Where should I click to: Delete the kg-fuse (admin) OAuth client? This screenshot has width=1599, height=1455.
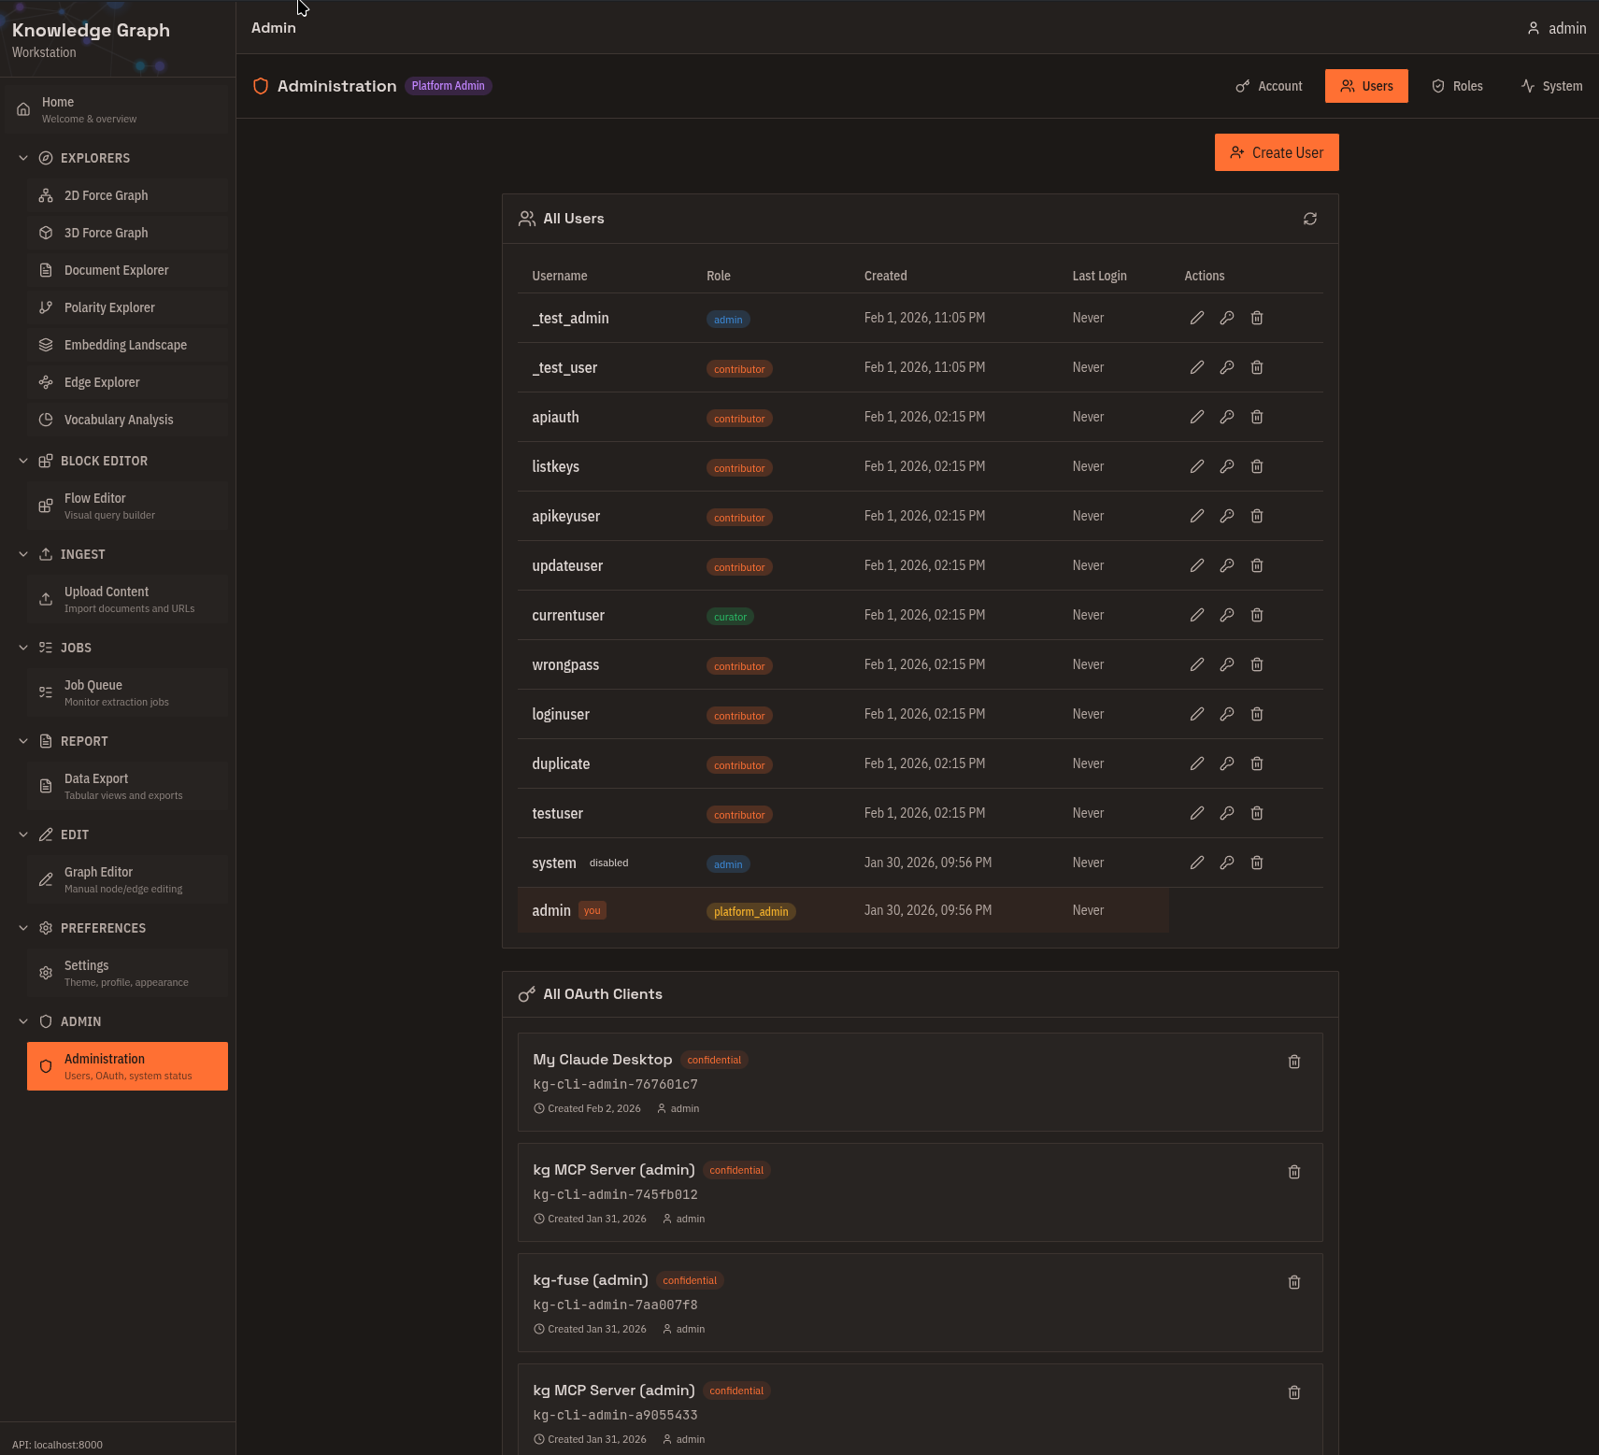(x=1293, y=1282)
